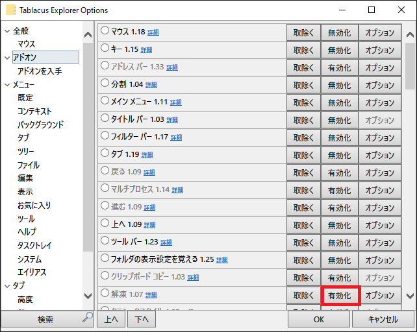
Task: Click the 検索 search button
Action: pyautogui.click(x=47, y=319)
